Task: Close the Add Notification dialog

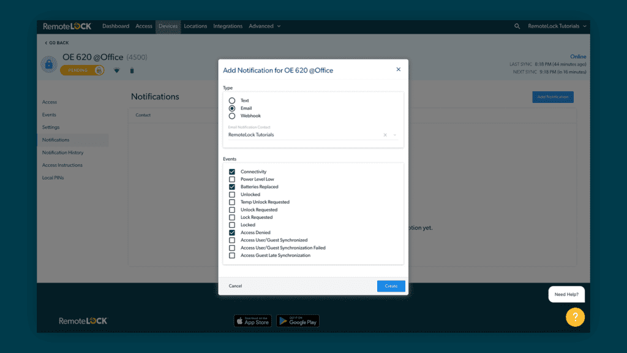Action: coord(398,69)
